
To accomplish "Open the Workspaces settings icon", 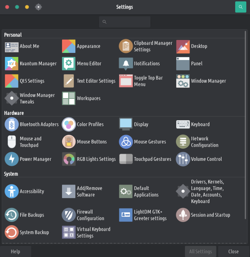I will pos(69,99).
